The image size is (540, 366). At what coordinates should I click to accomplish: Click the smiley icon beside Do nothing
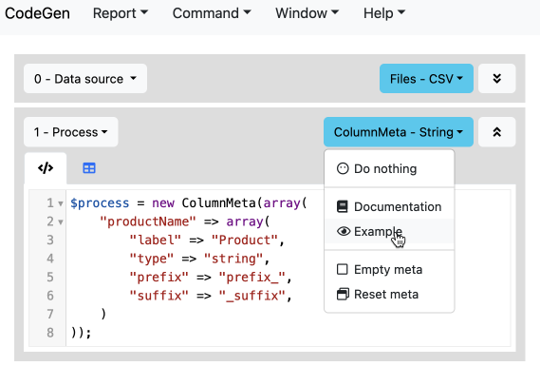(343, 168)
